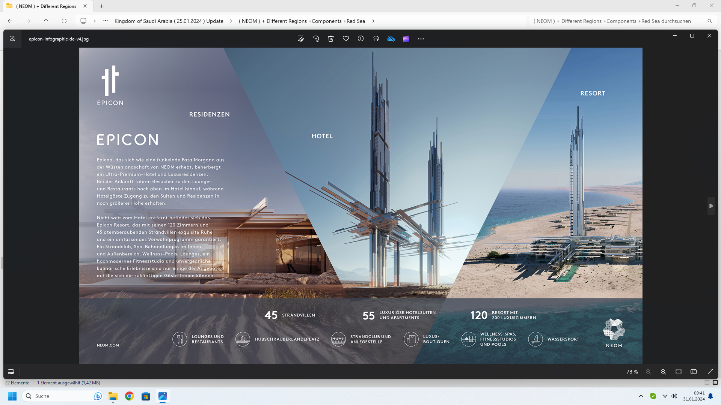The image size is (721, 405).
Task: Select the ( NEOM ) + Different Regions tab
Action: [x=46, y=6]
